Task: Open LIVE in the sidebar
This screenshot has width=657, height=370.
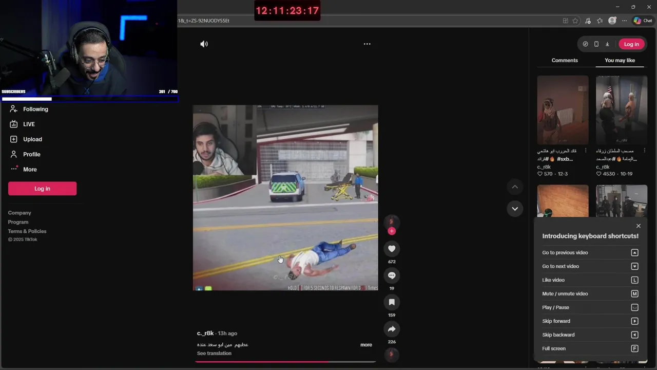Action: 22,124
